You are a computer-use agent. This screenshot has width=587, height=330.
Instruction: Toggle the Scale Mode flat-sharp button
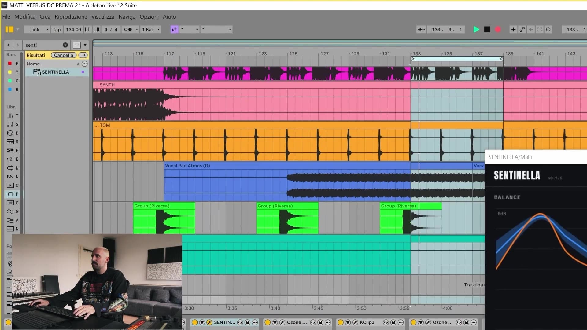click(174, 29)
